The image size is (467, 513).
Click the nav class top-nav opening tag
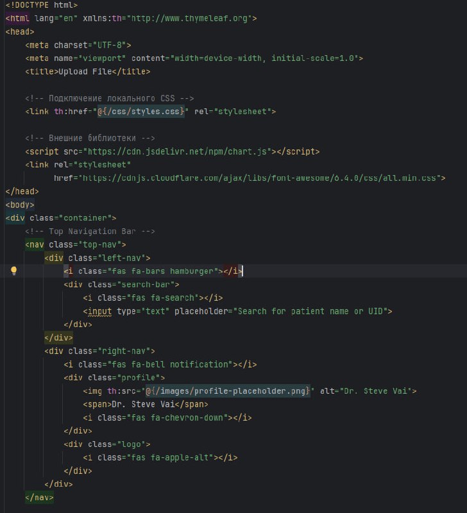tap(76, 245)
